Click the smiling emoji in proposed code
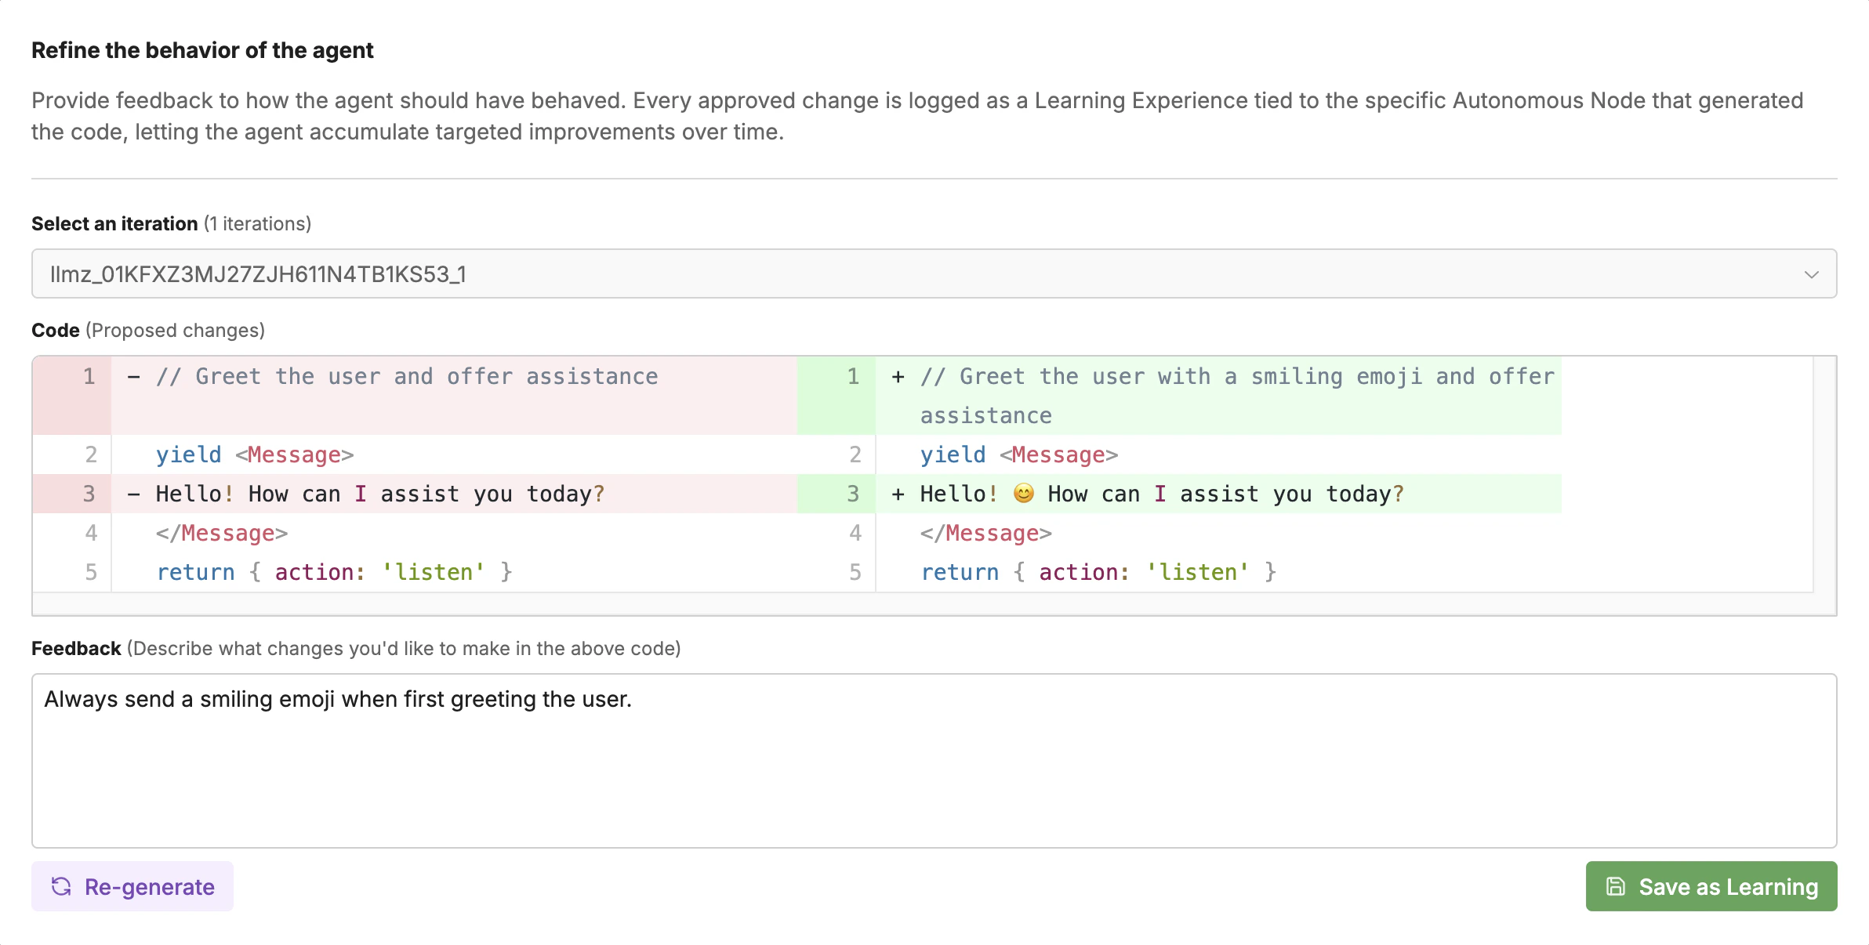Screen dimensions: 1869x945 click(x=1023, y=494)
